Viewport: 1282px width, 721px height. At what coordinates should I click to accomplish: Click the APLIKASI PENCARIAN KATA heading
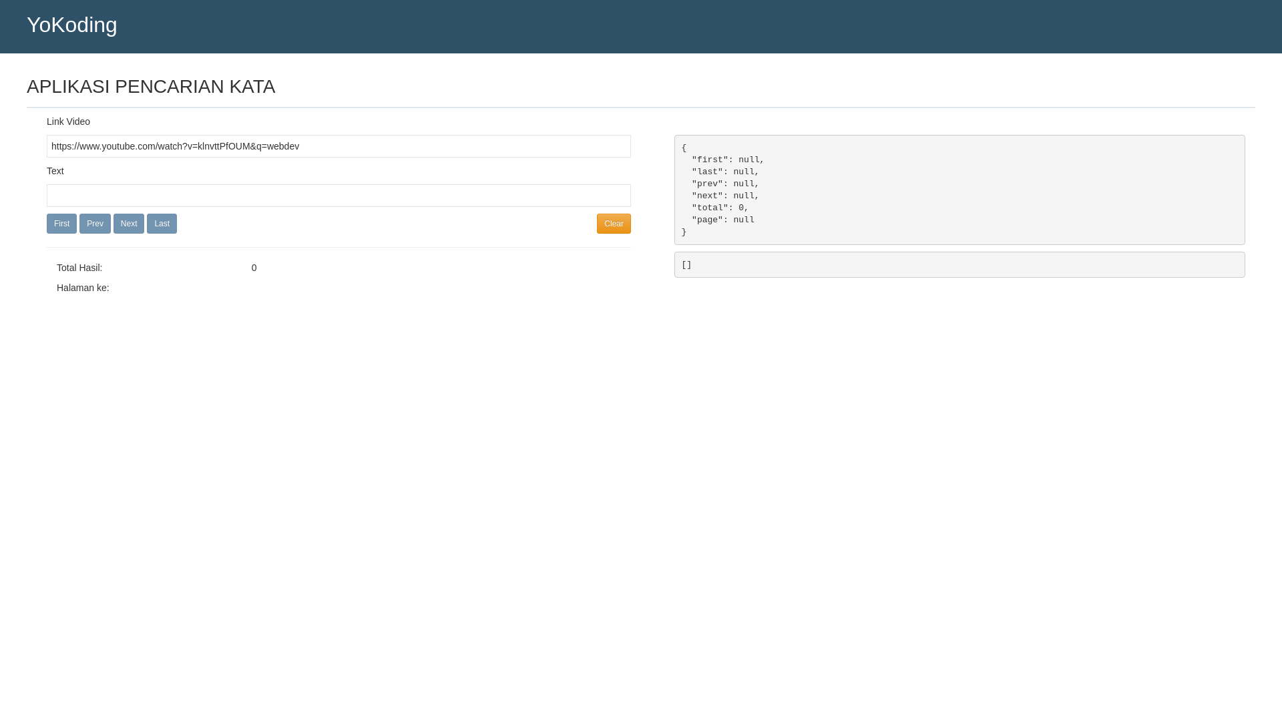tap(151, 87)
